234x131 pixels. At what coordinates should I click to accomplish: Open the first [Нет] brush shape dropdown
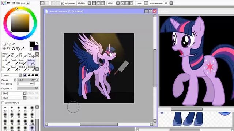click(24, 93)
